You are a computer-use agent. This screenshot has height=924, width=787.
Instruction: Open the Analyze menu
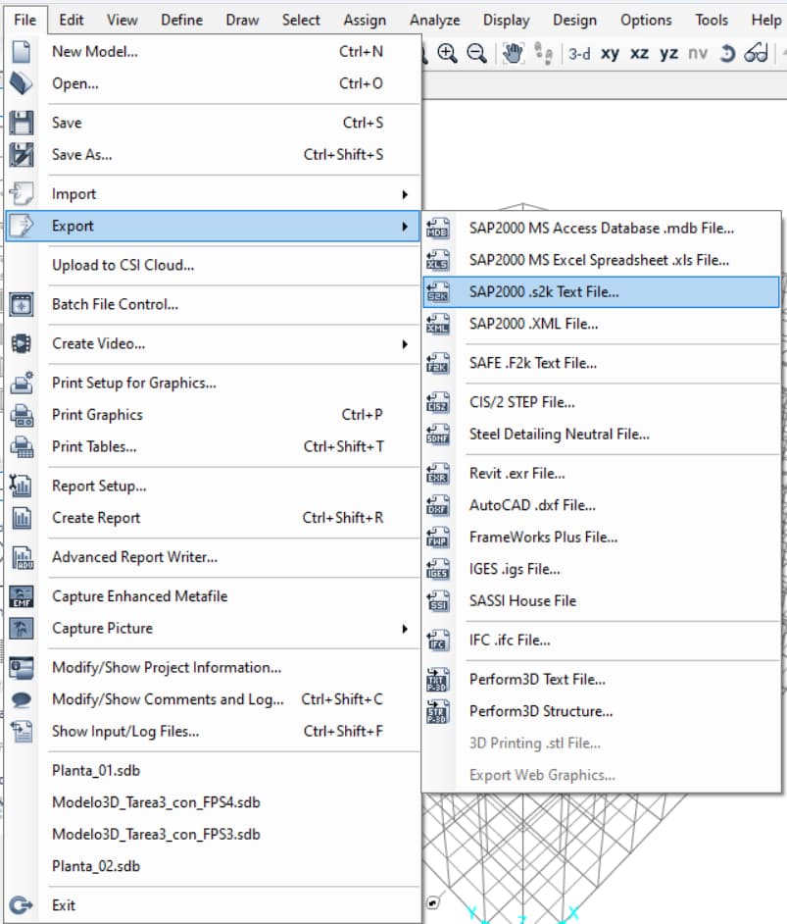click(434, 20)
